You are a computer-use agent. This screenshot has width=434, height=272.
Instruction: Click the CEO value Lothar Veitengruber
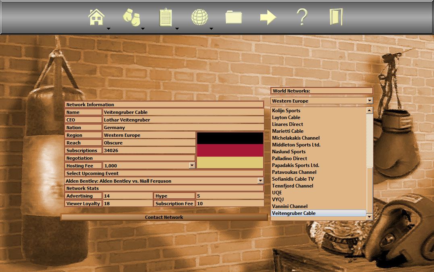tap(183, 120)
